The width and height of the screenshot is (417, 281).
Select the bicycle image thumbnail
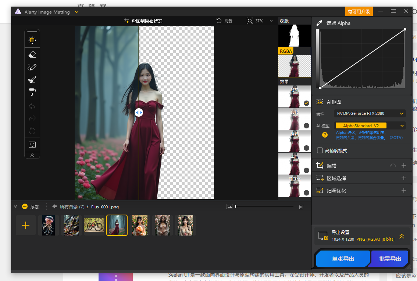tap(94, 225)
